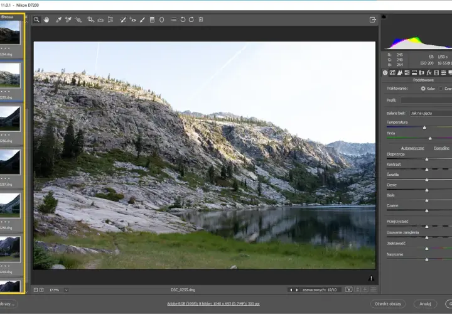Select the White Balance eyedropper tool
This screenshot has height=314, width=452.
(x=58, y=19)
